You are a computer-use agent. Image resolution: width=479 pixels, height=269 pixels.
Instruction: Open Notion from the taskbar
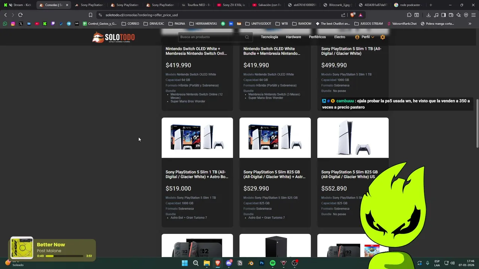pos(240,263)
